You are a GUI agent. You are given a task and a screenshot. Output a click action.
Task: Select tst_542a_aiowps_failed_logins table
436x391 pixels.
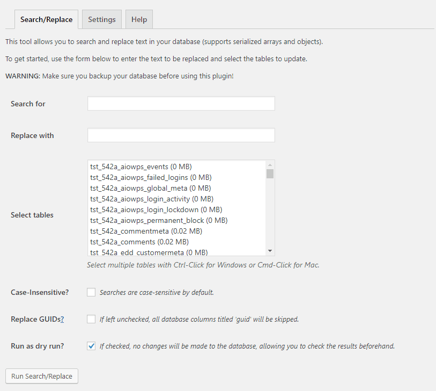(150, 177)
